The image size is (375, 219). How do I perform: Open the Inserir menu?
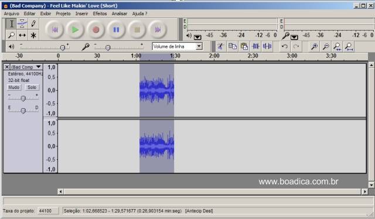pos(81,13)
